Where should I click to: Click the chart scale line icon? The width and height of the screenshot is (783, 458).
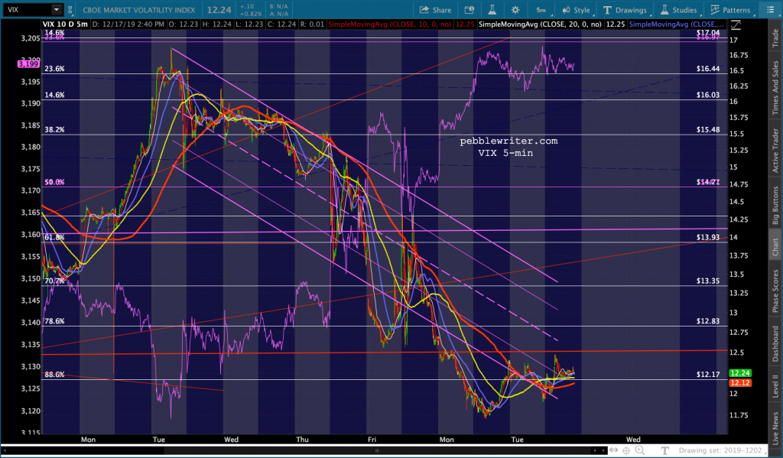point(735,24)
